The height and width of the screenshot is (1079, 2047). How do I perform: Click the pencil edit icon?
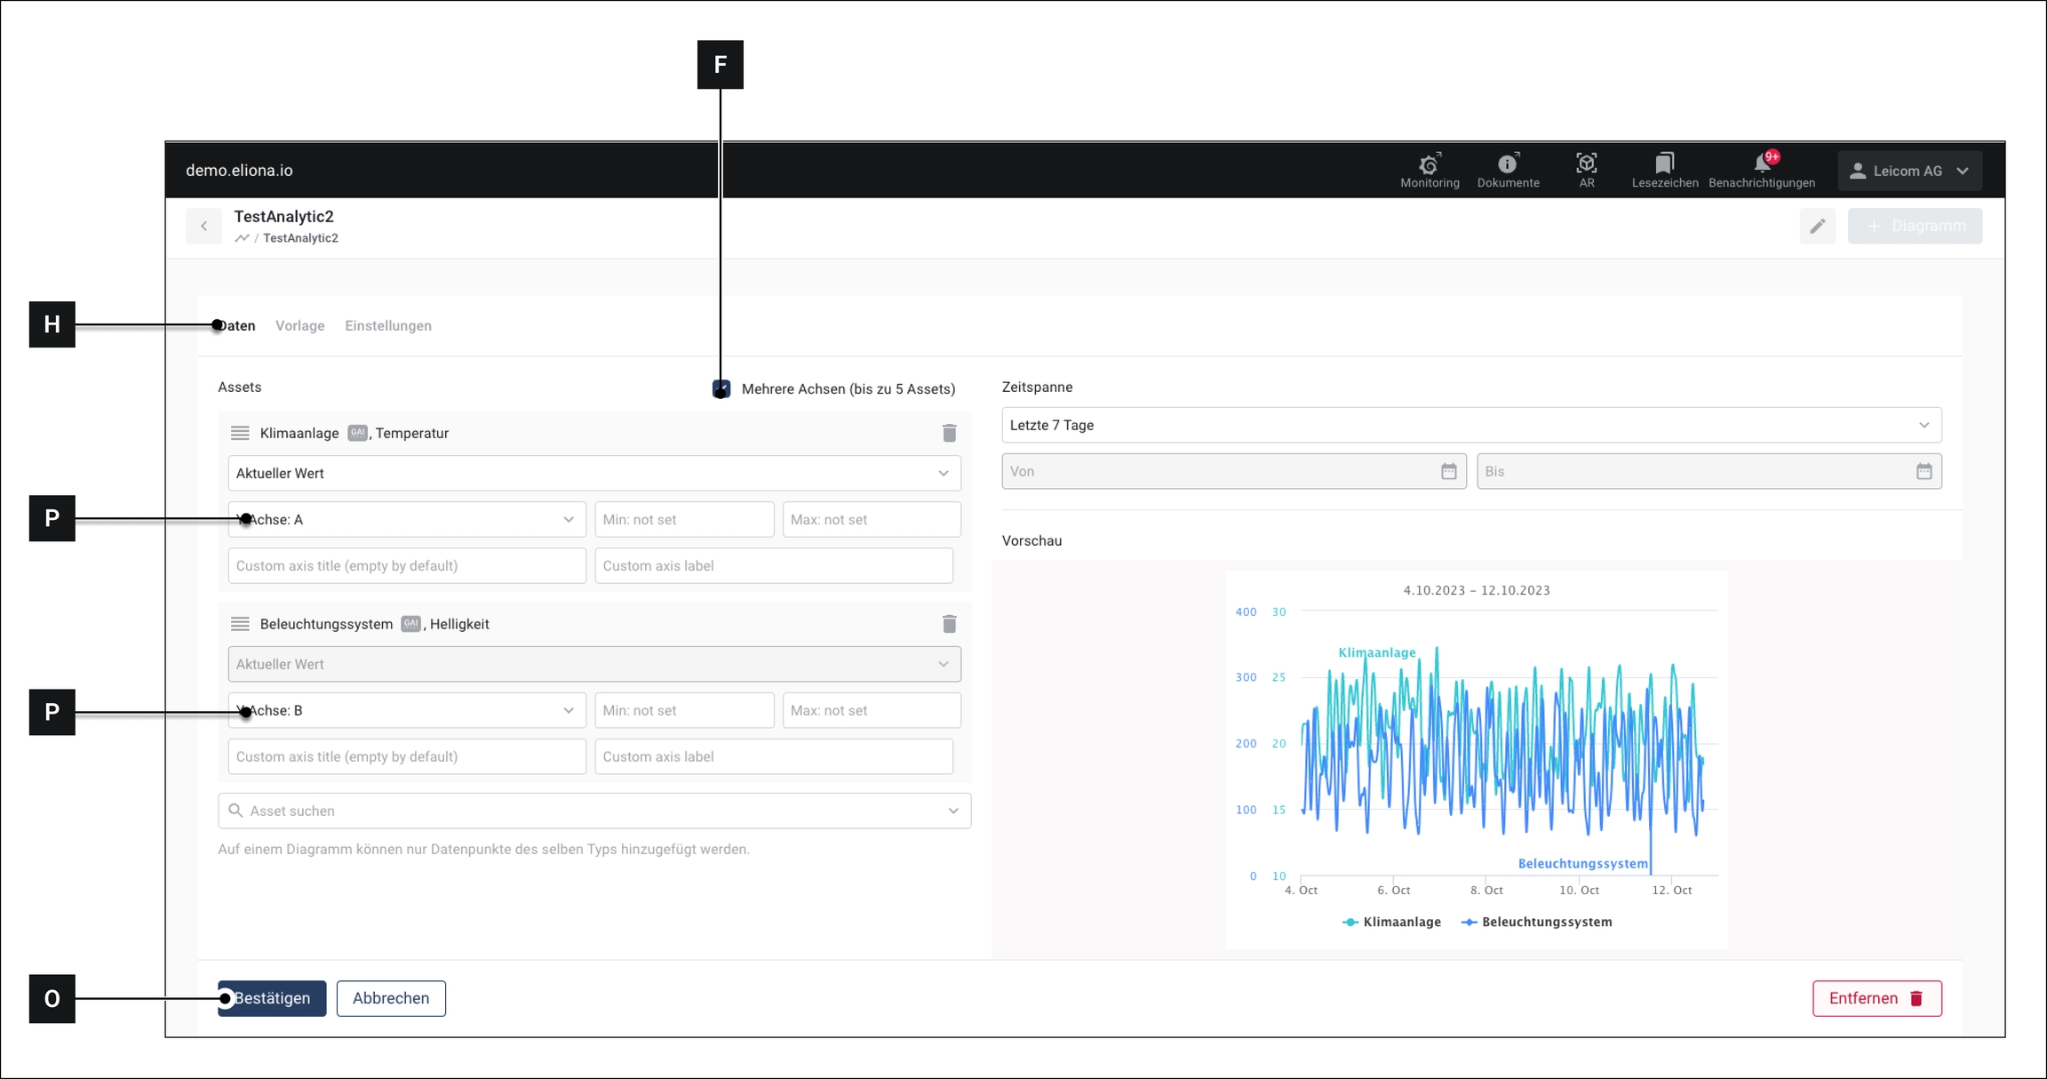tap(1817, 227)
